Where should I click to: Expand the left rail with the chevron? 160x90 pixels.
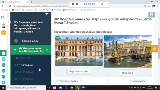point(8,22)
